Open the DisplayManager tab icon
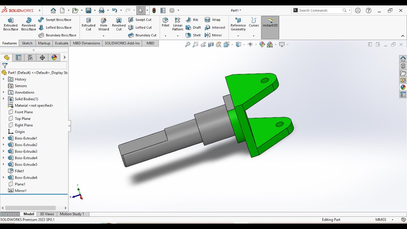 point(54,58)
